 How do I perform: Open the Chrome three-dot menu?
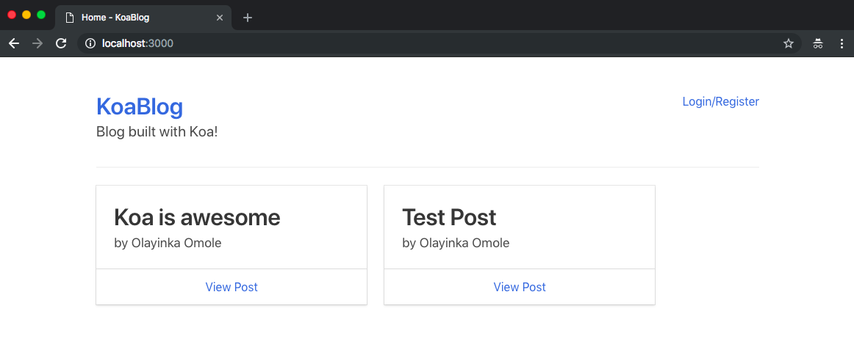coord(842,44)
